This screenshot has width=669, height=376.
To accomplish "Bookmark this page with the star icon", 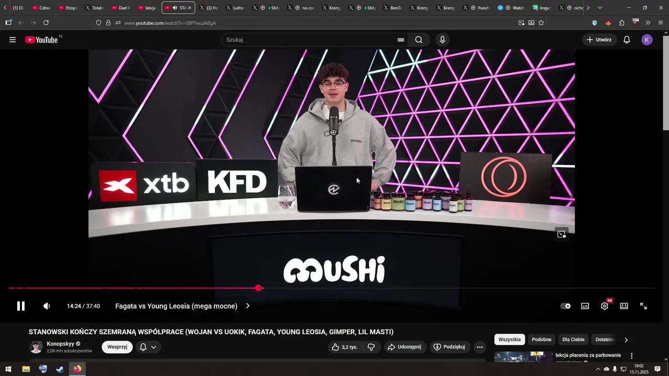I will [541, 23].
